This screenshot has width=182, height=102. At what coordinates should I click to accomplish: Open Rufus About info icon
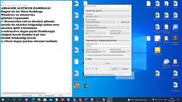[x=90, y=69]
